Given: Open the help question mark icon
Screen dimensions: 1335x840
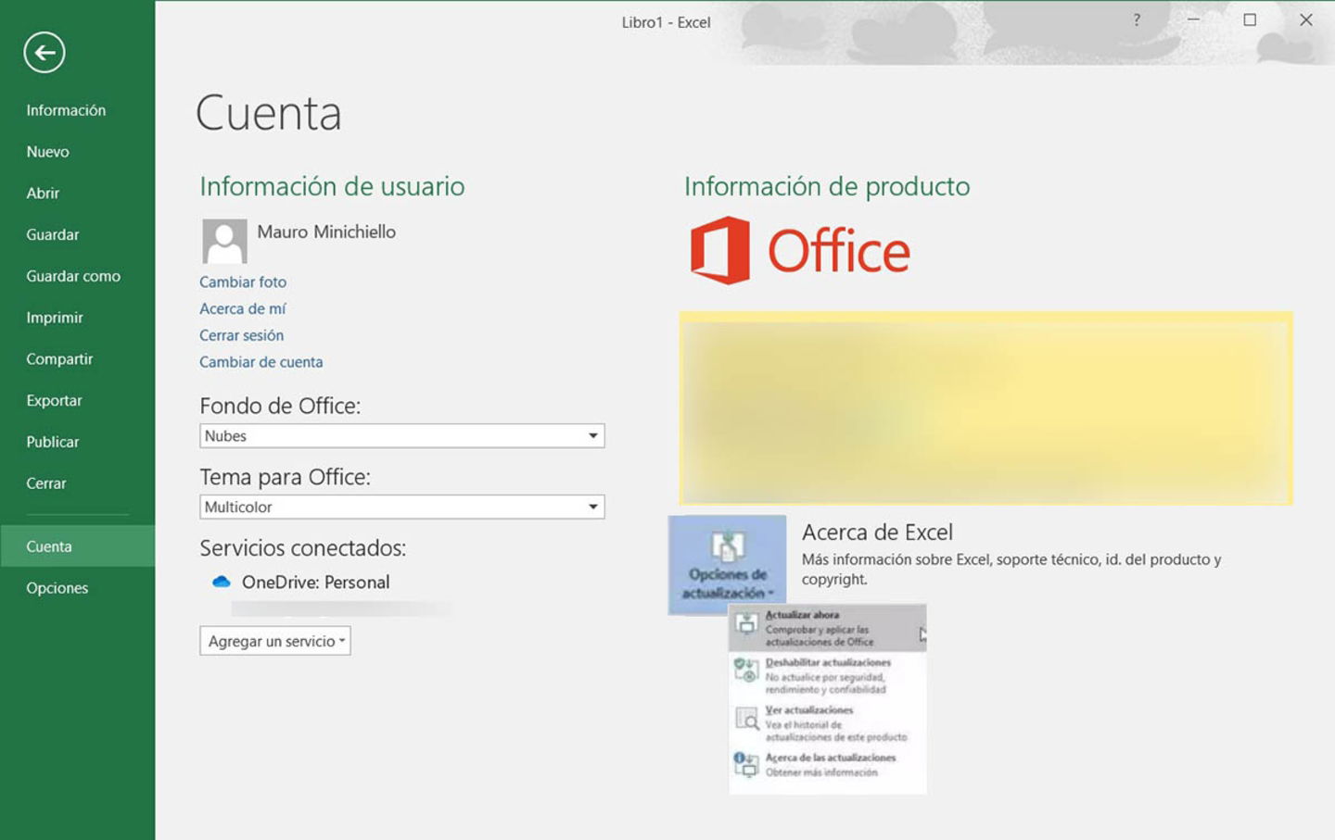Looking at the screenshot, I should [1137, 19].
